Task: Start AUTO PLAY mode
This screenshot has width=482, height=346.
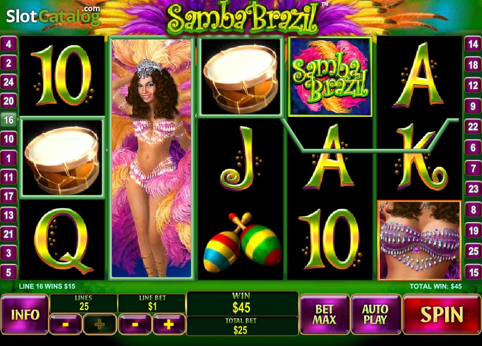Action: (x=376, y=314)
